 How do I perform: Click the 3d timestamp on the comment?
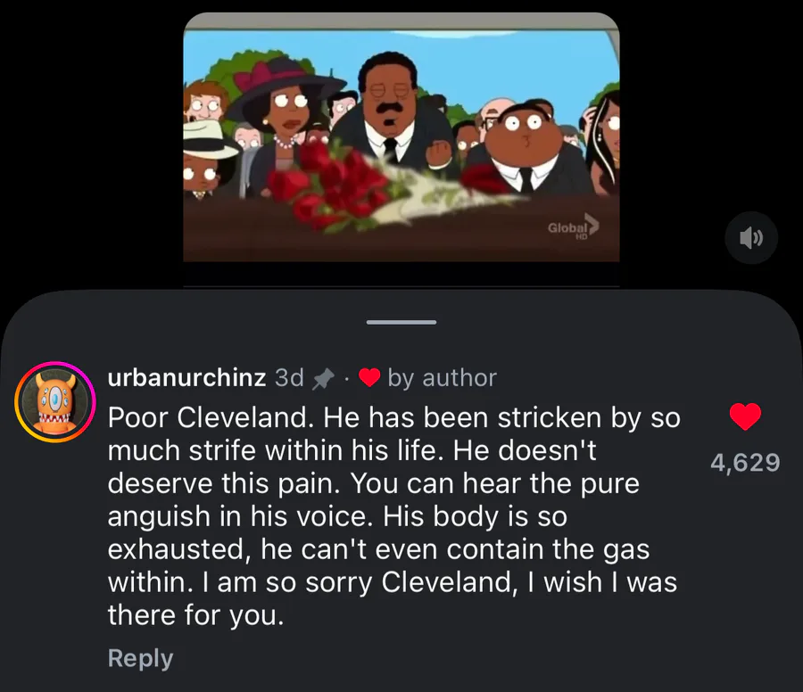pos(289,378)
